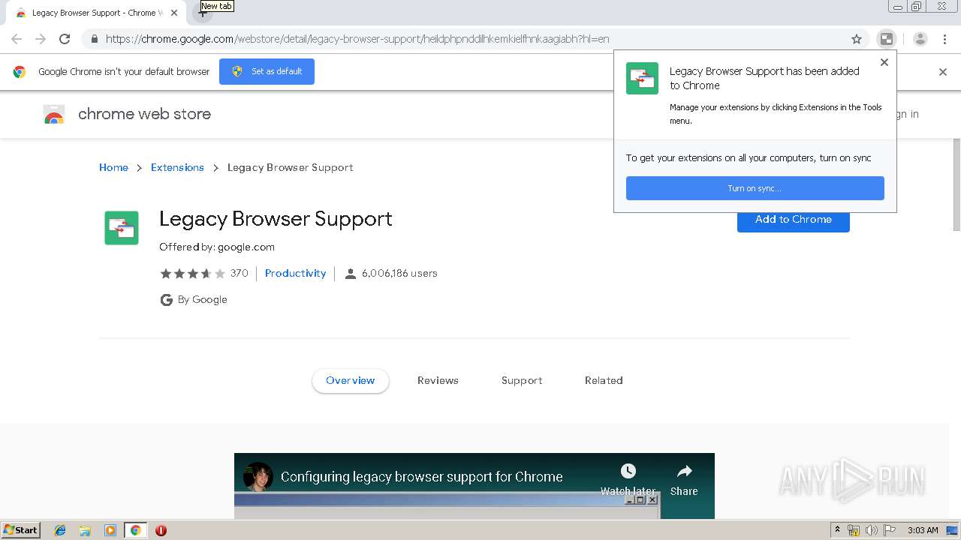The height and width of the screenshot is (540, 961).
Task: Open the Windows Start button
Action: coord(20,529)
